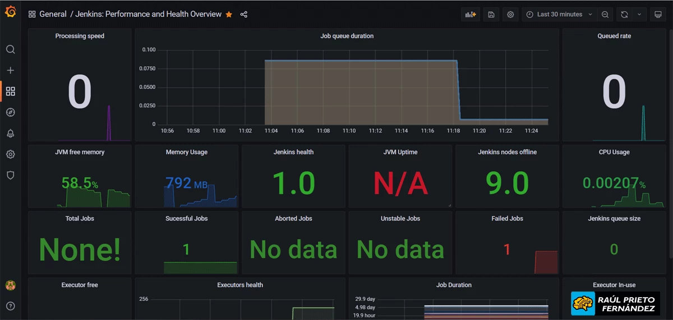Open the Processing speed panel title

click(x=80, y=36)
